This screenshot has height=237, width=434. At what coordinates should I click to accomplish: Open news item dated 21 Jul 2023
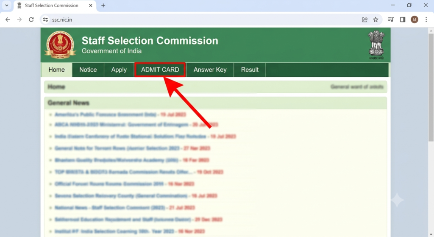point(125,208)
